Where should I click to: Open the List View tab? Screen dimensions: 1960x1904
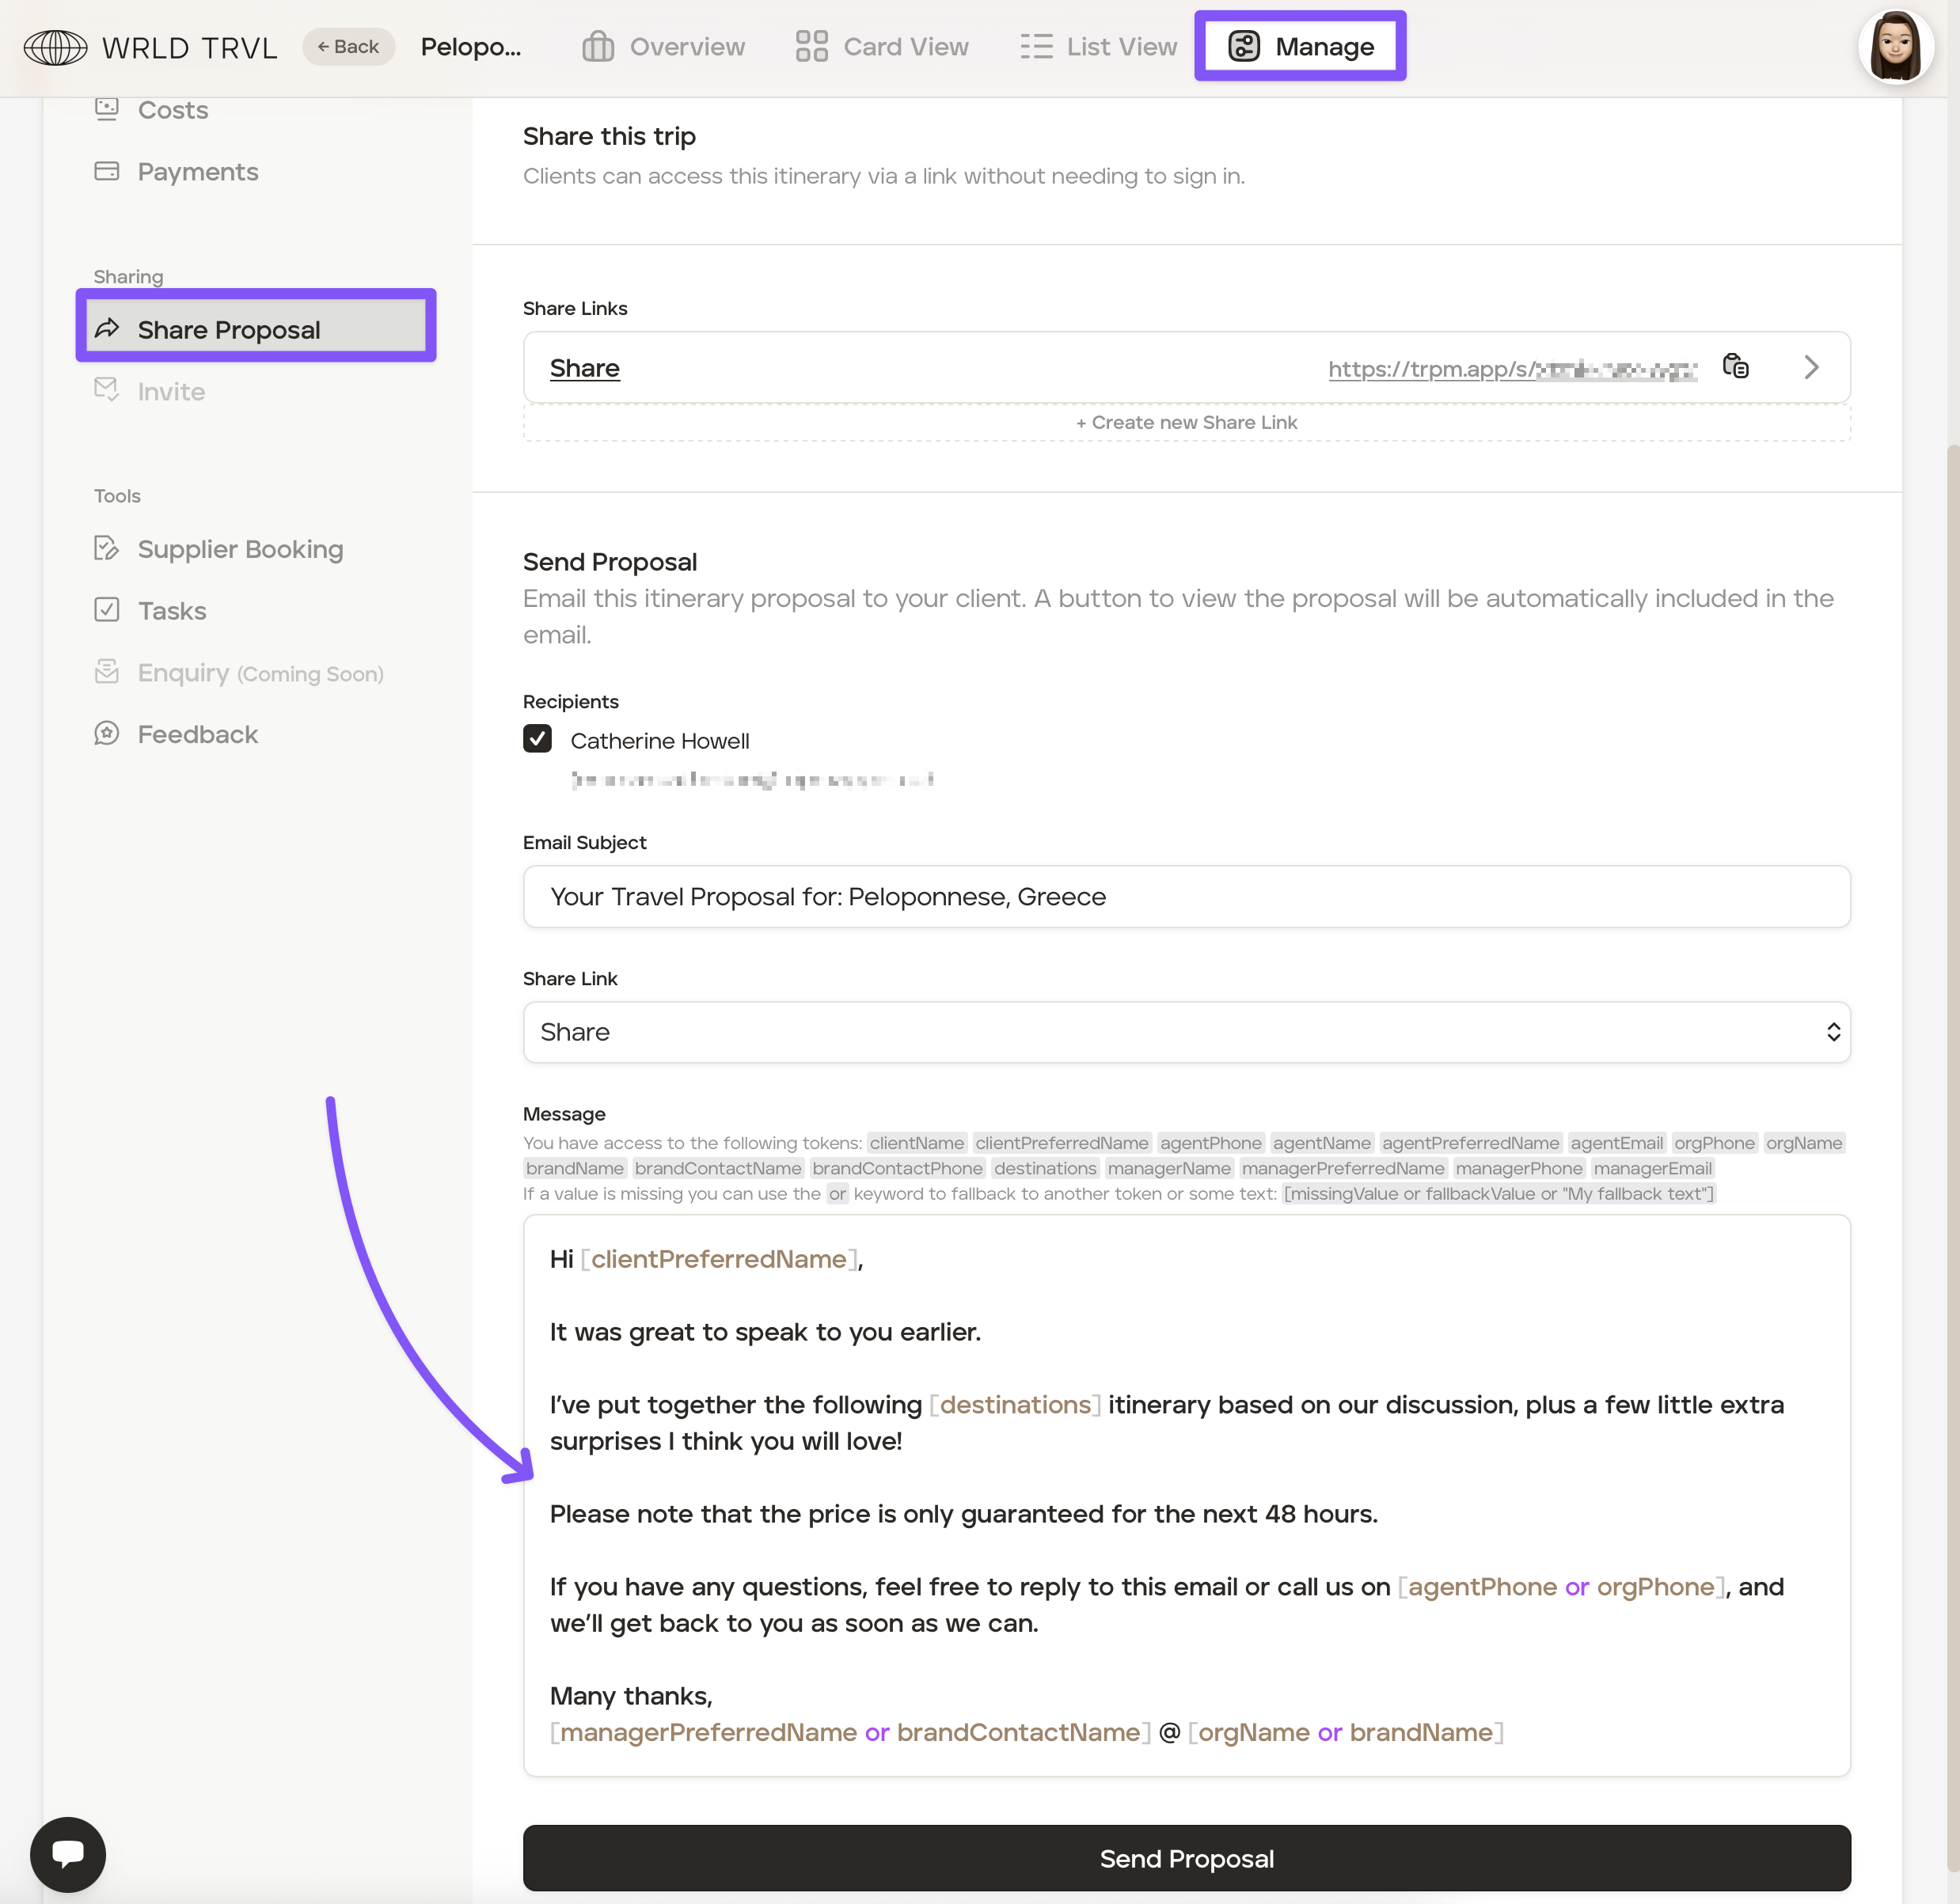click(1099, 47)
